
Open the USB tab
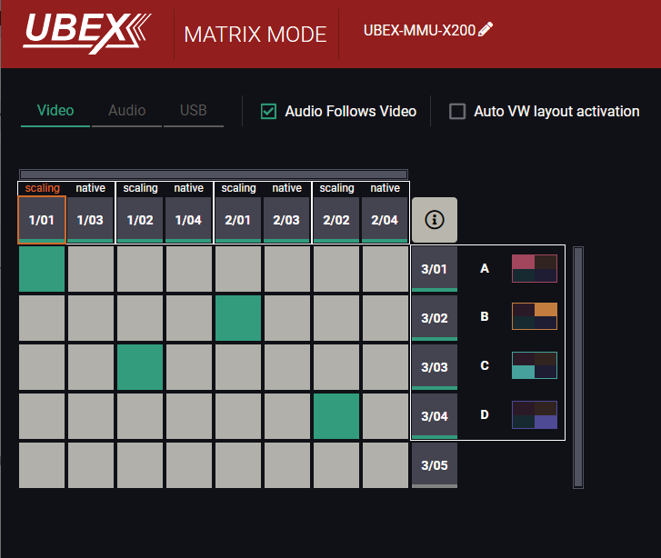(193, 111)
